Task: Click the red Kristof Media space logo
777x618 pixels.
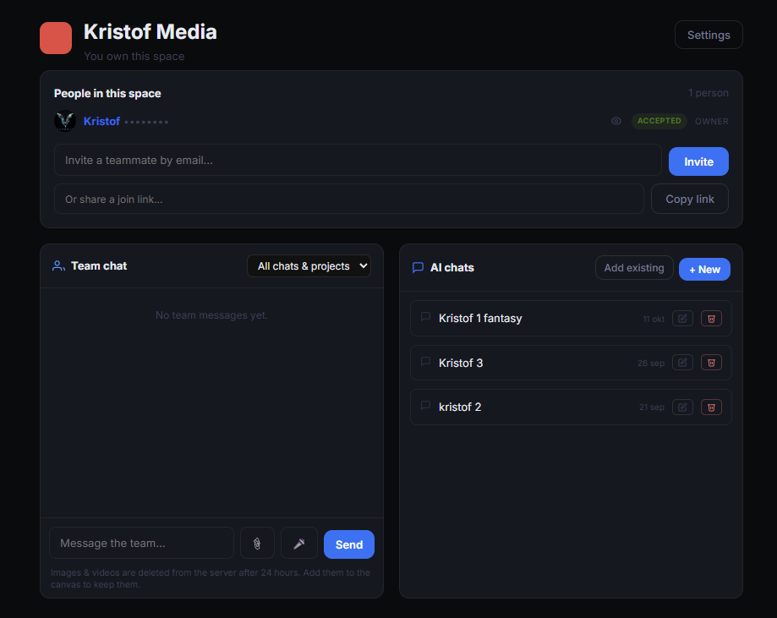Action: (x=56, y=38)
